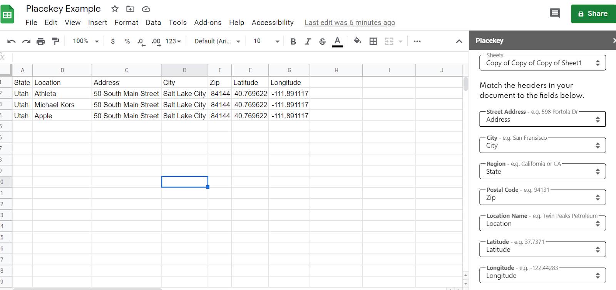This screenshot has width=616, height=290.
Task: Open the Latitude field dropdown
Action: 542,249
